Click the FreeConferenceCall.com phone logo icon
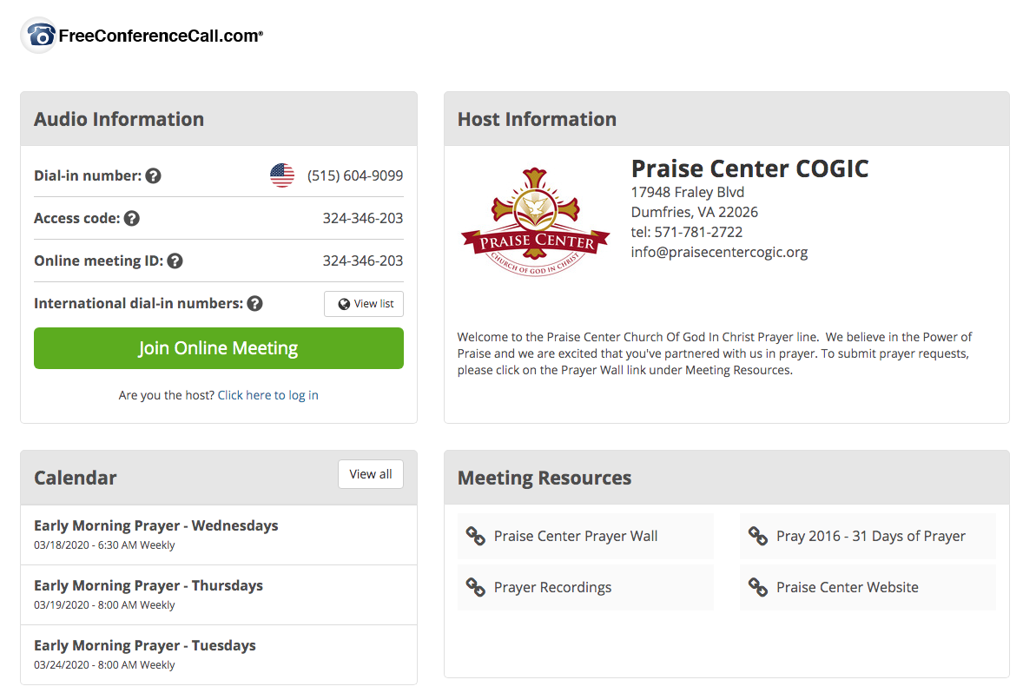This screenshot has height=693, width=1023. pos(38,36)
